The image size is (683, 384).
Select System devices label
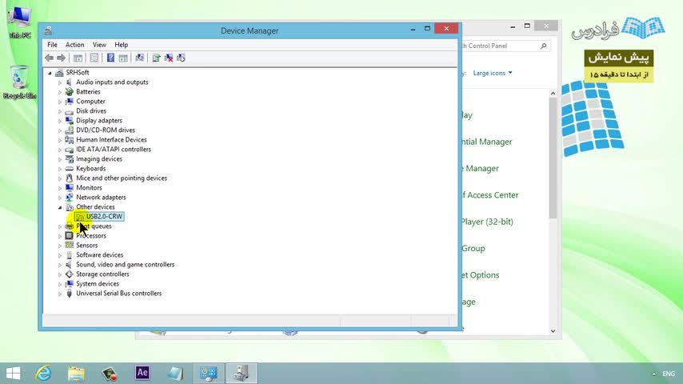(98, 284)
